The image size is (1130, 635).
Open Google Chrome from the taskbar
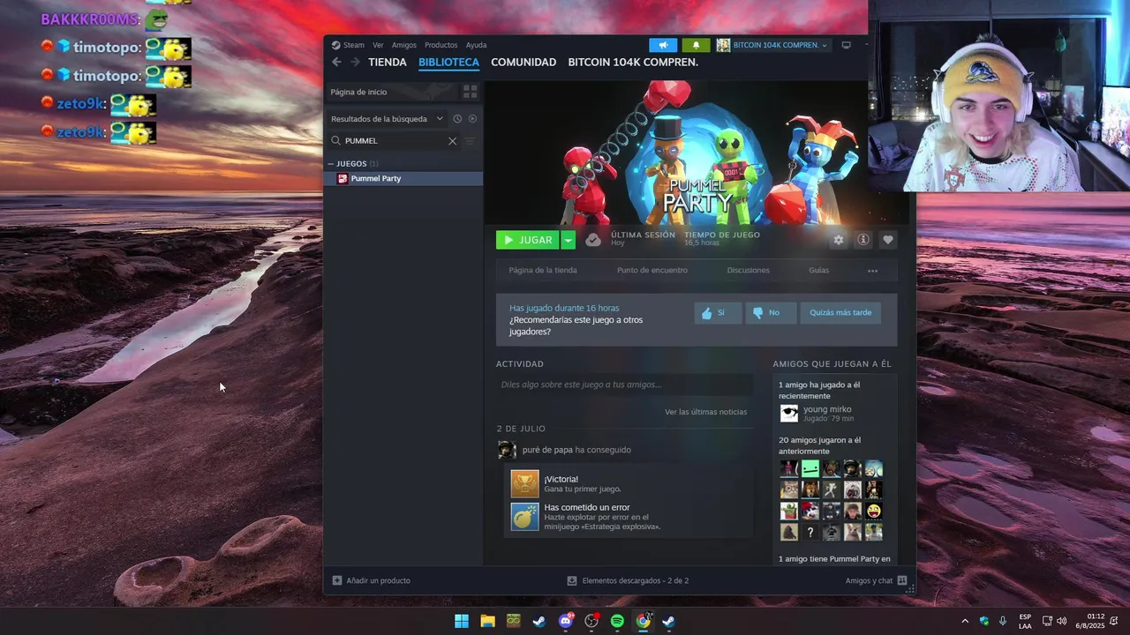[643, 621]
